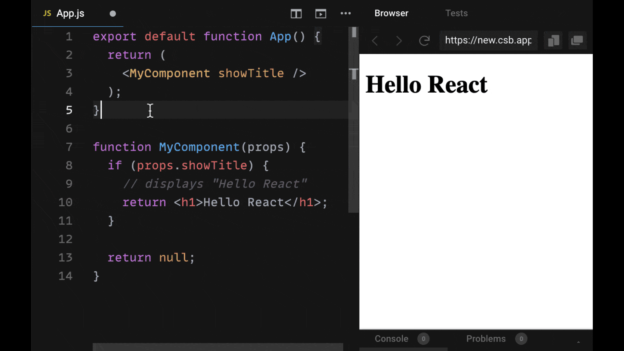The width and height of the screenshot is (624, 351).
Task: Expand the bottom panel with the chevron
Action: click(x=578, y=342)
